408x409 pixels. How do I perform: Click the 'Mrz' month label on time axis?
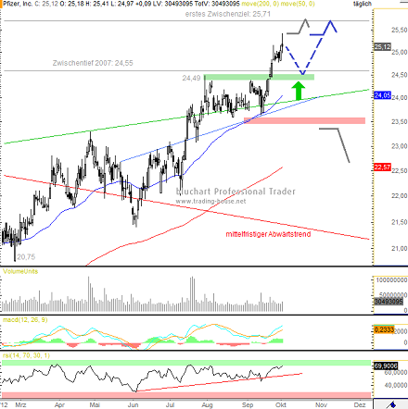pyautogui.click(x=20, y=405)
